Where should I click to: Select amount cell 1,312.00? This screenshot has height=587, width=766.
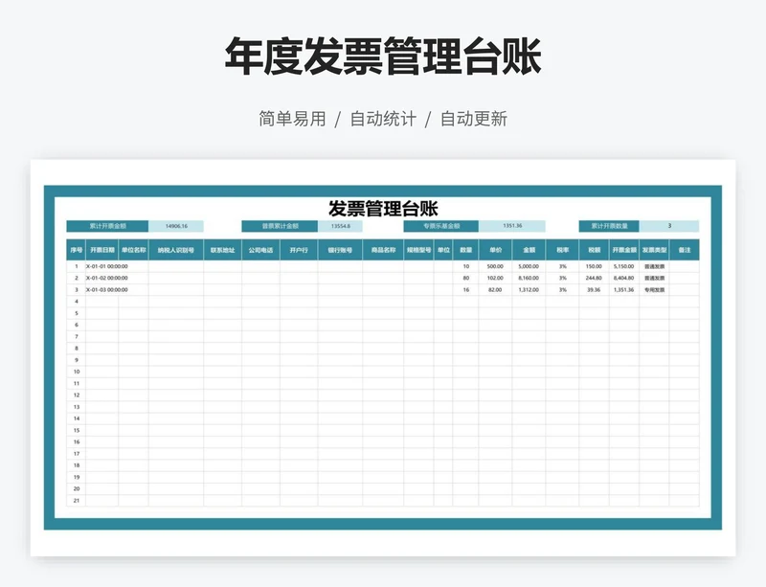tap(529, 290)
